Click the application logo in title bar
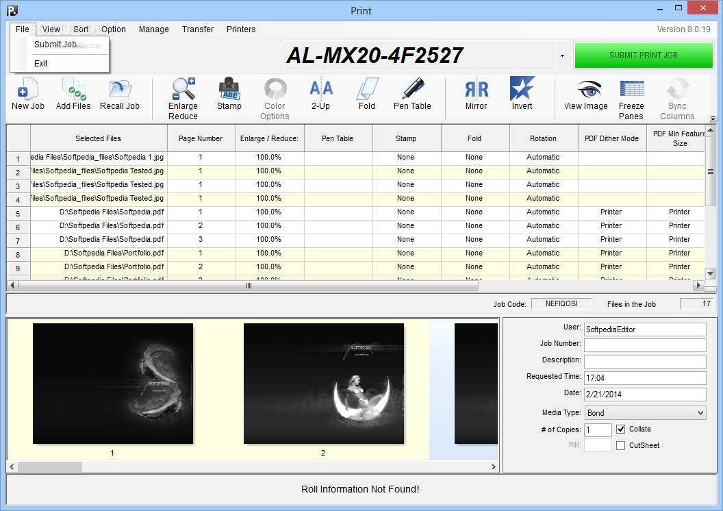723x511 pixels. coord(12,10)
